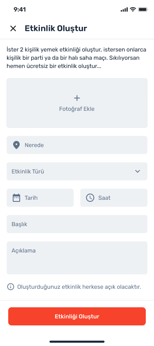This screenshot has width=154, height=346.
Task: Click the clock icon in Saat
Action: (x=90, y=198)
